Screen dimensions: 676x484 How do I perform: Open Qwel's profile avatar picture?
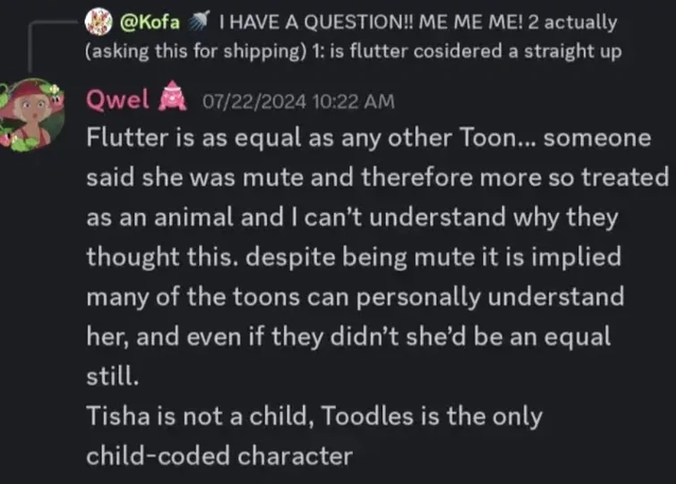coord(33,114)
